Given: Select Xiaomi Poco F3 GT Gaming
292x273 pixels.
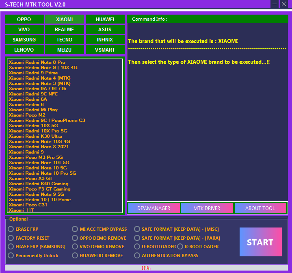Looking at the screenshot, I should click(x=65, y=189).
